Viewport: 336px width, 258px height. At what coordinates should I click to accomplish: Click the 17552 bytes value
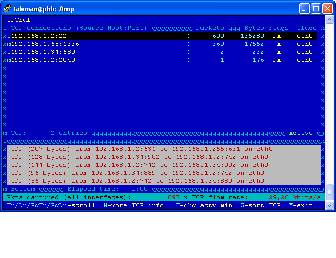coord(254,44)
